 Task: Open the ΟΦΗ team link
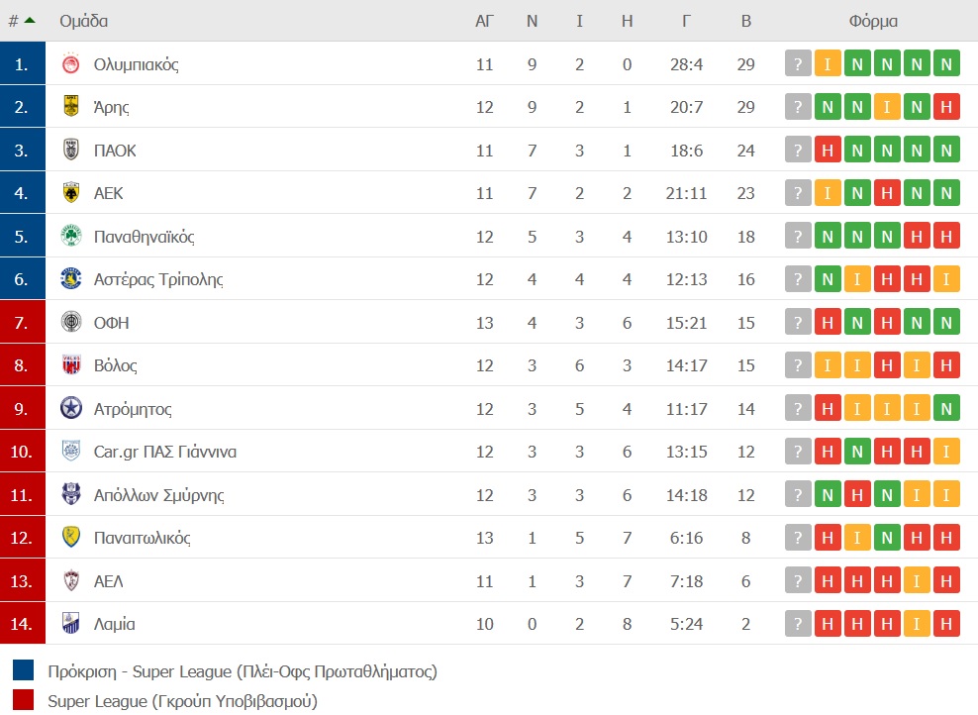[112, 323]
